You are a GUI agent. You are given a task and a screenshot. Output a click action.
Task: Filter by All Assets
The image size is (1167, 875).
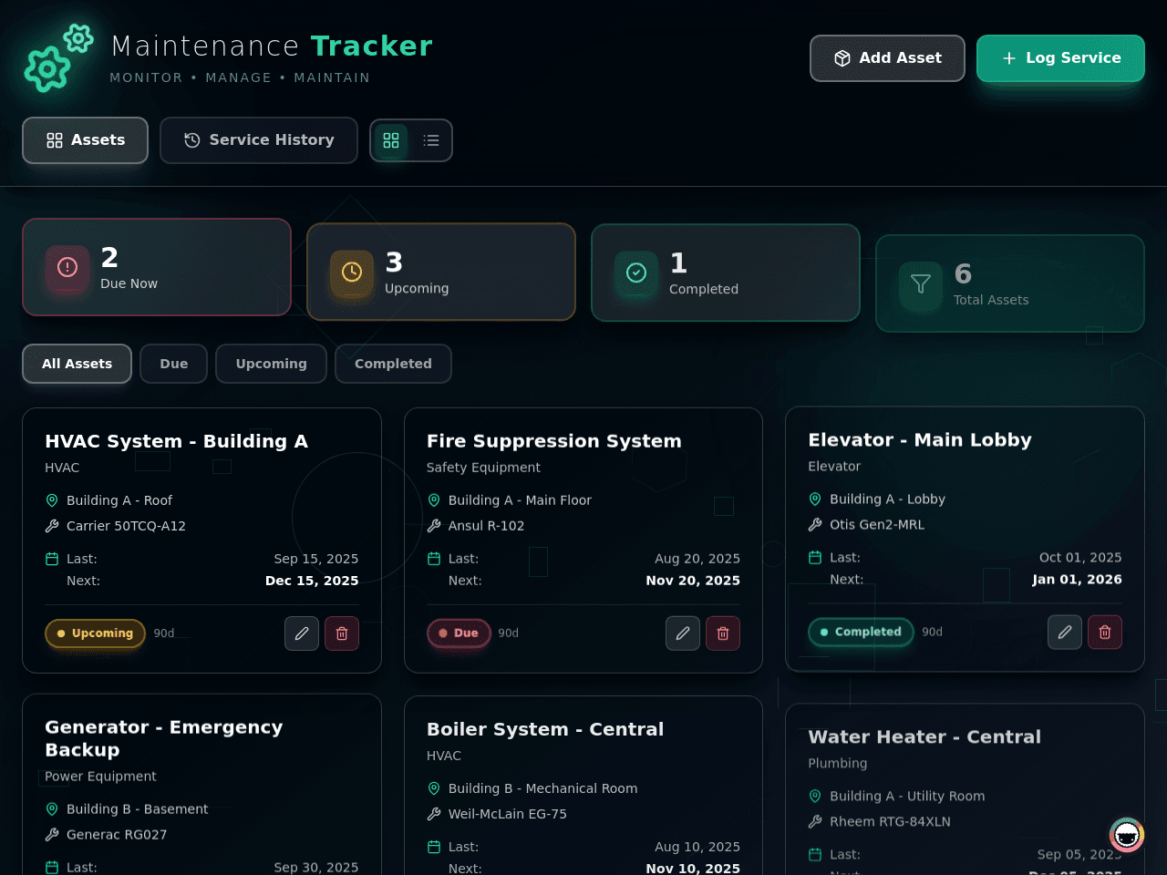click(77, 364)
